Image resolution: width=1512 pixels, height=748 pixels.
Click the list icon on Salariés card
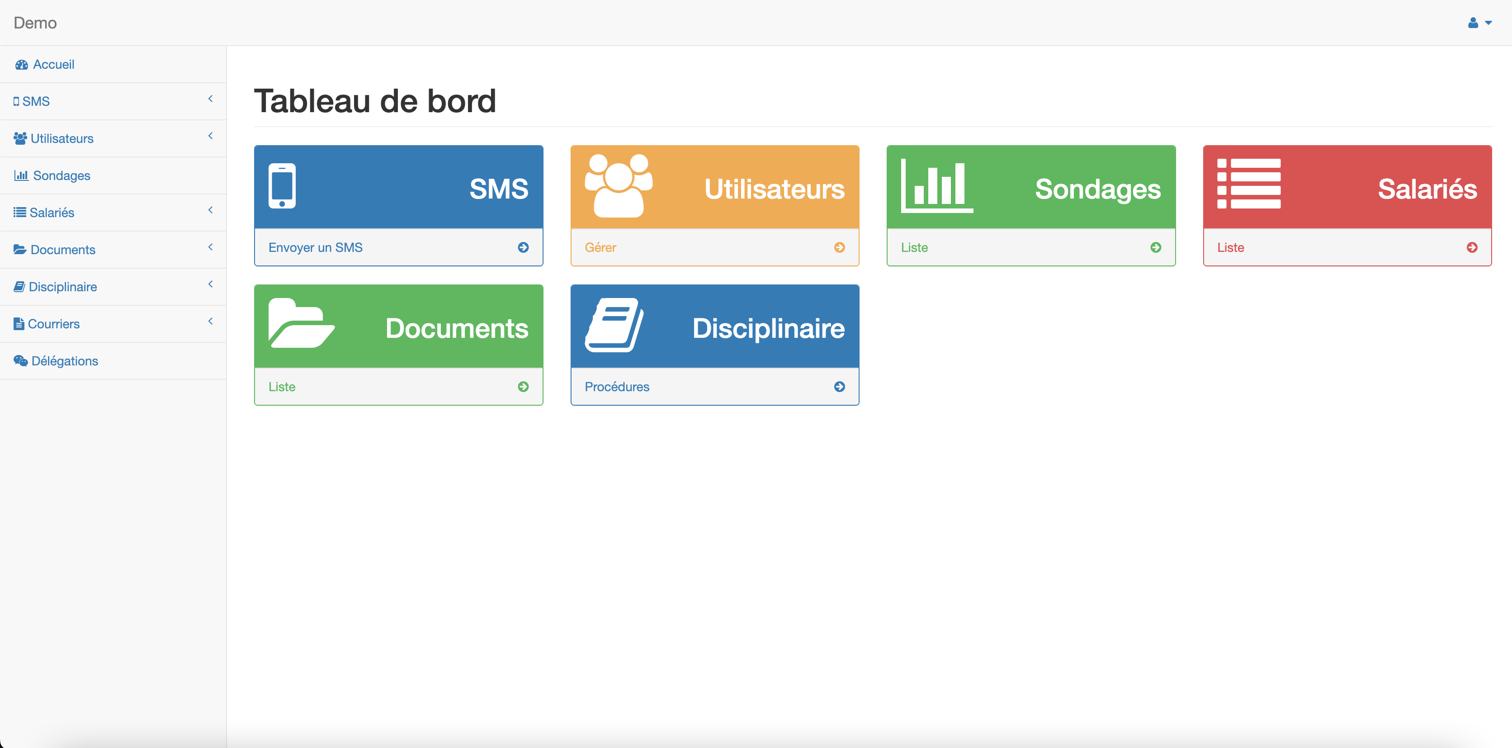(1248, 184)
